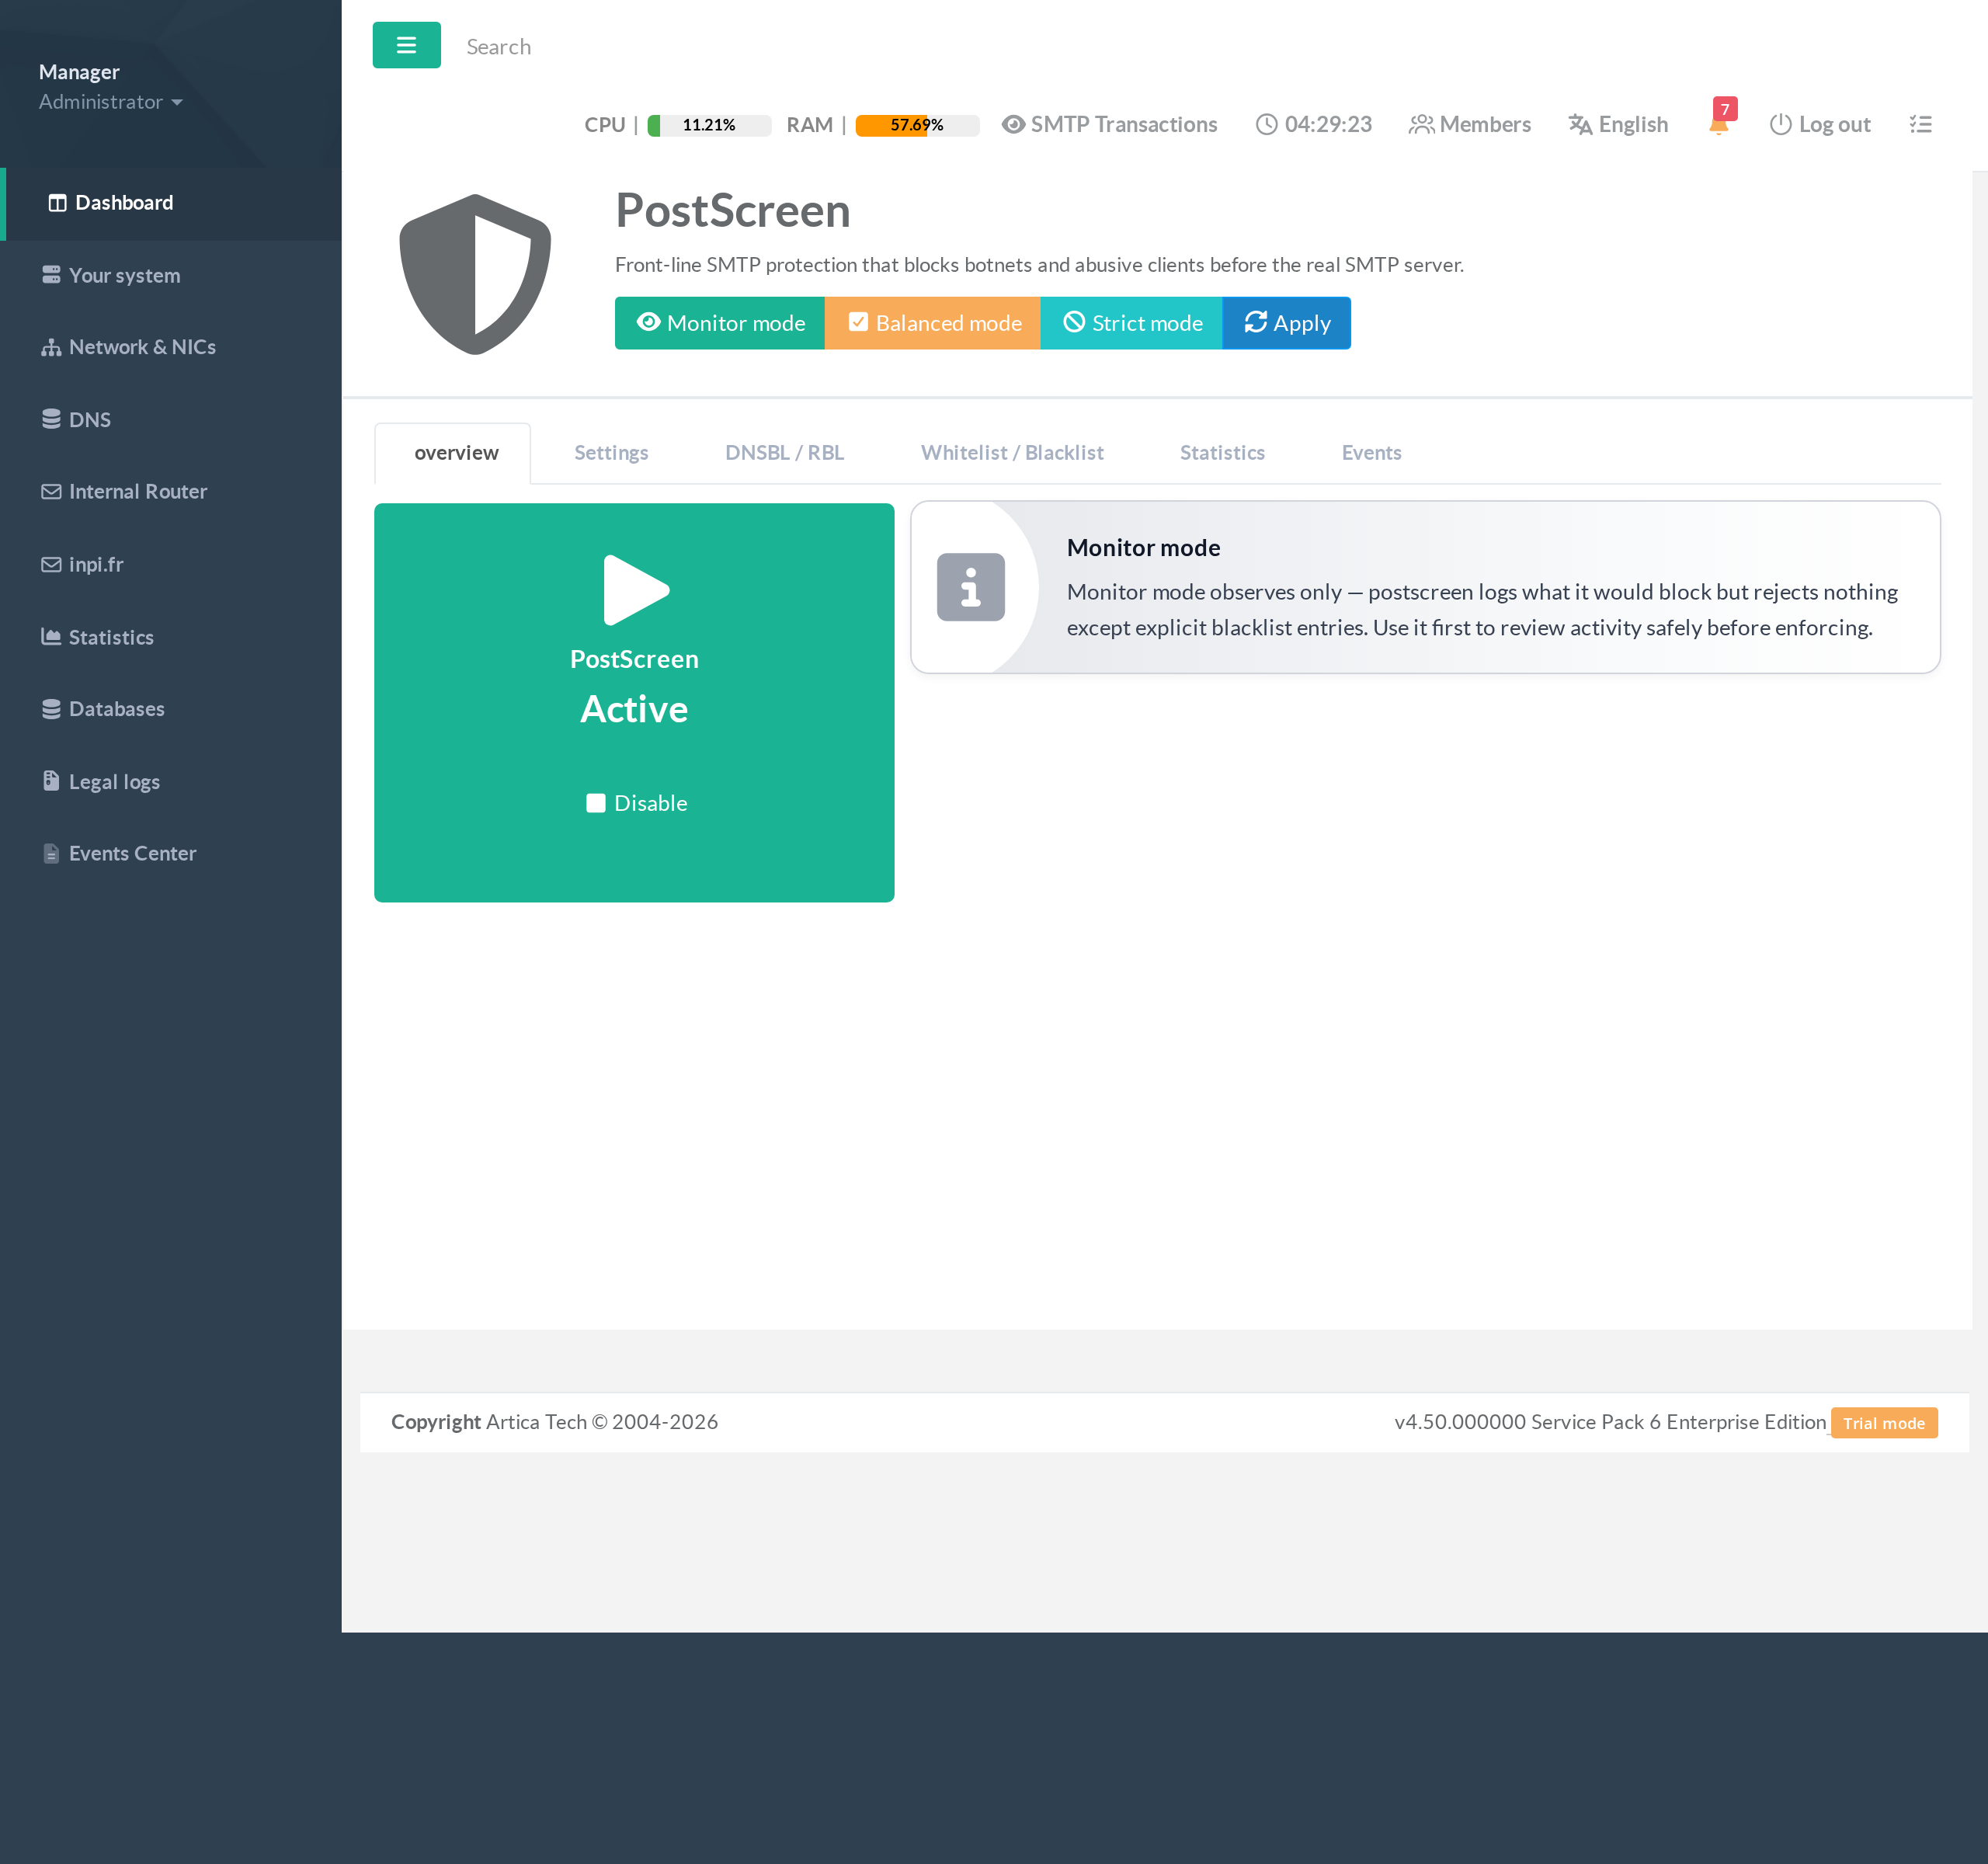This screenshot has width=1988, height=1864.
Task: Click the Monitor mode info icon
Action: click(x=970, y=587)
